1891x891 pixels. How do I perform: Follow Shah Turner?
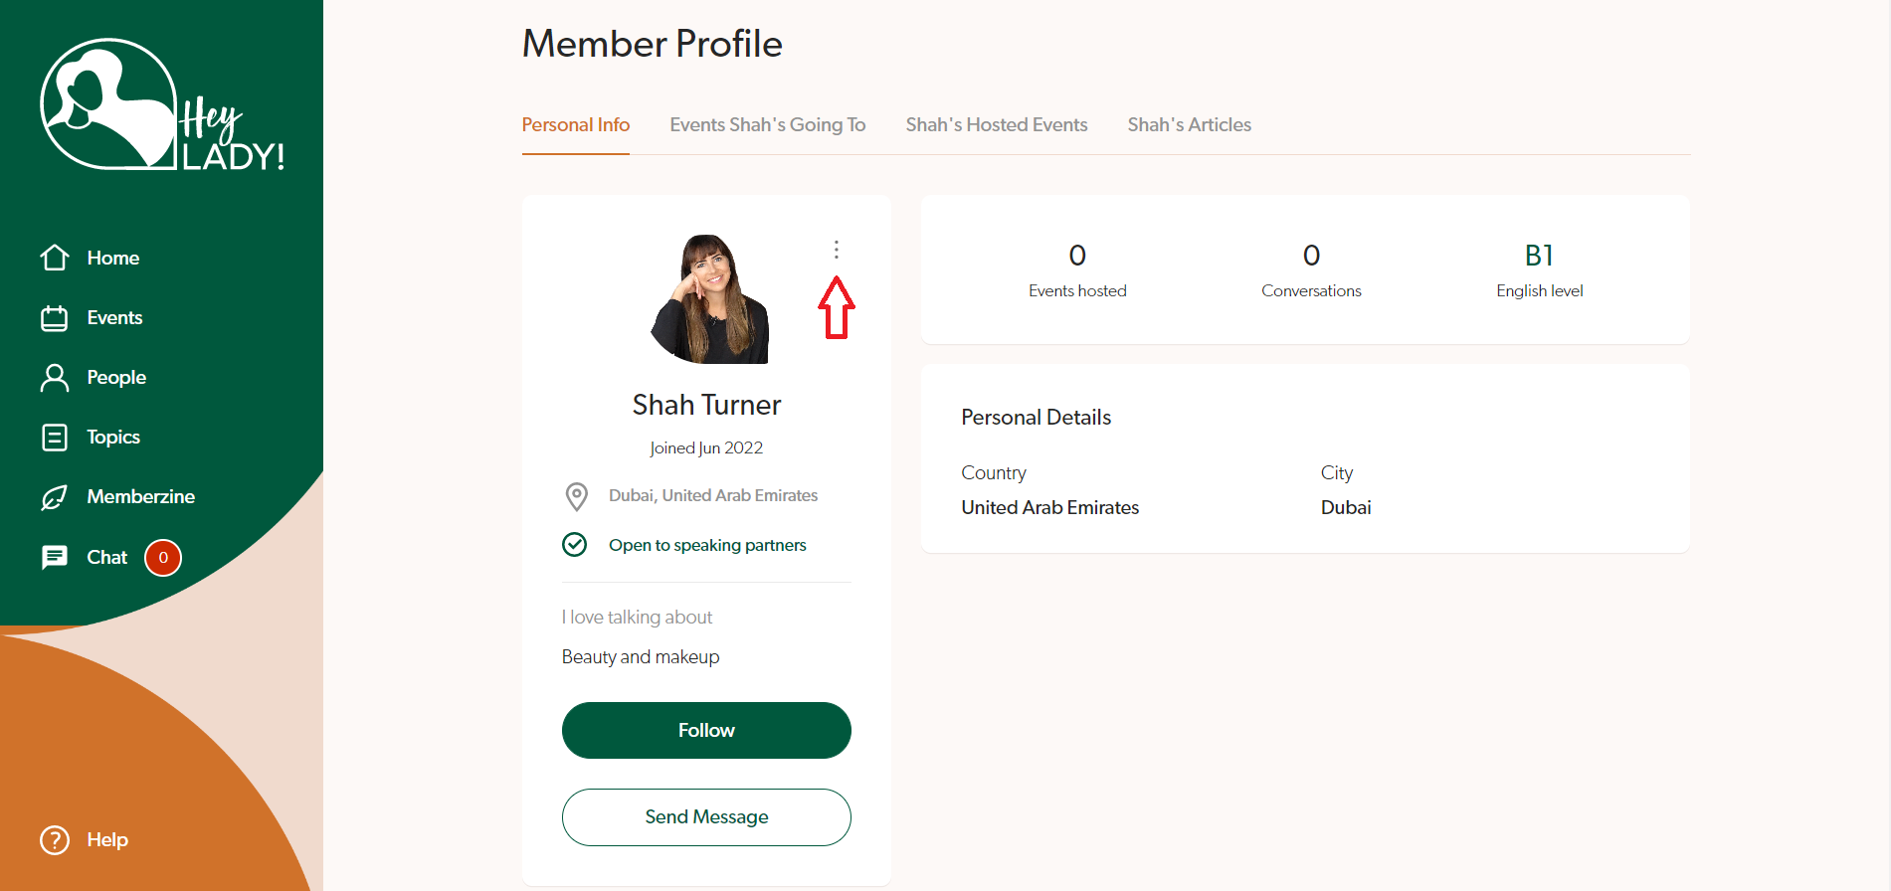[706, 731]
